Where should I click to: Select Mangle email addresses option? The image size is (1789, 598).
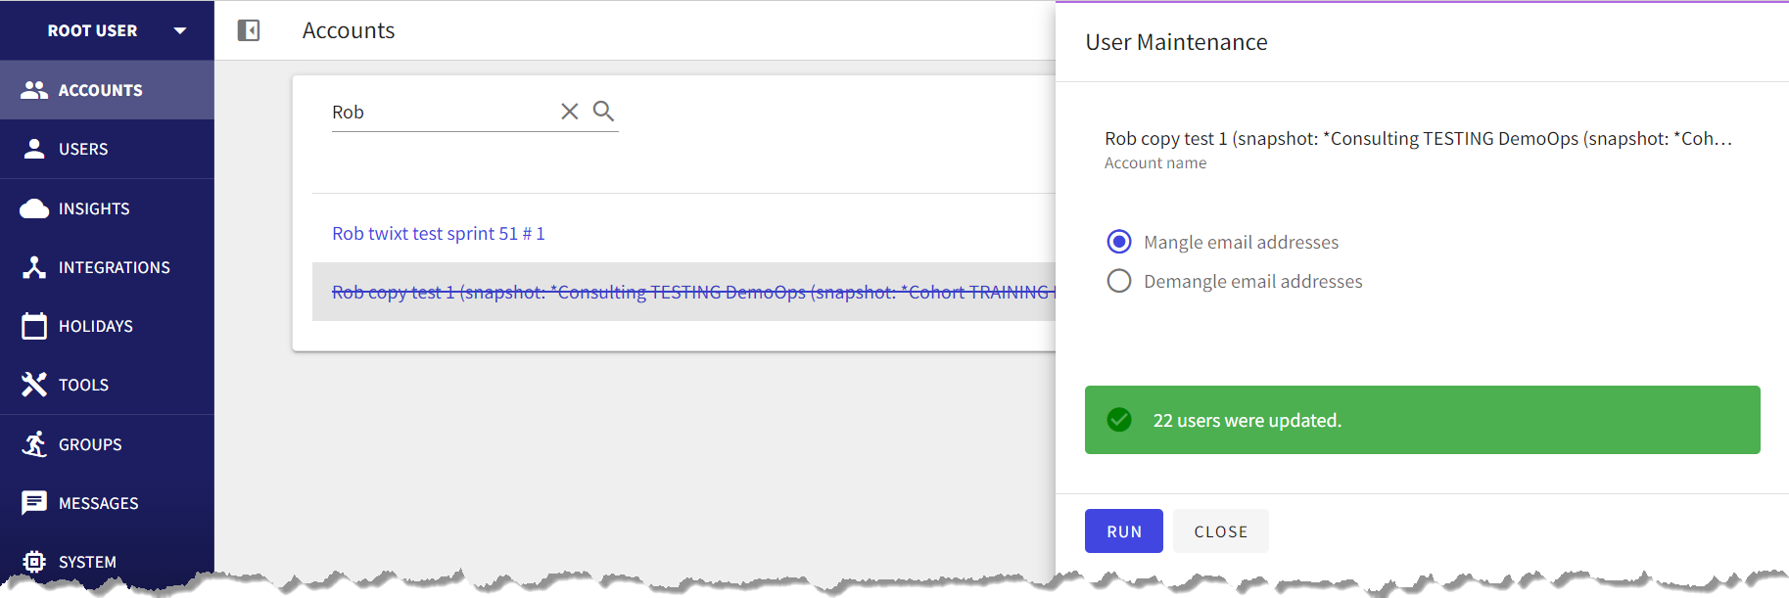(1222, 242)
